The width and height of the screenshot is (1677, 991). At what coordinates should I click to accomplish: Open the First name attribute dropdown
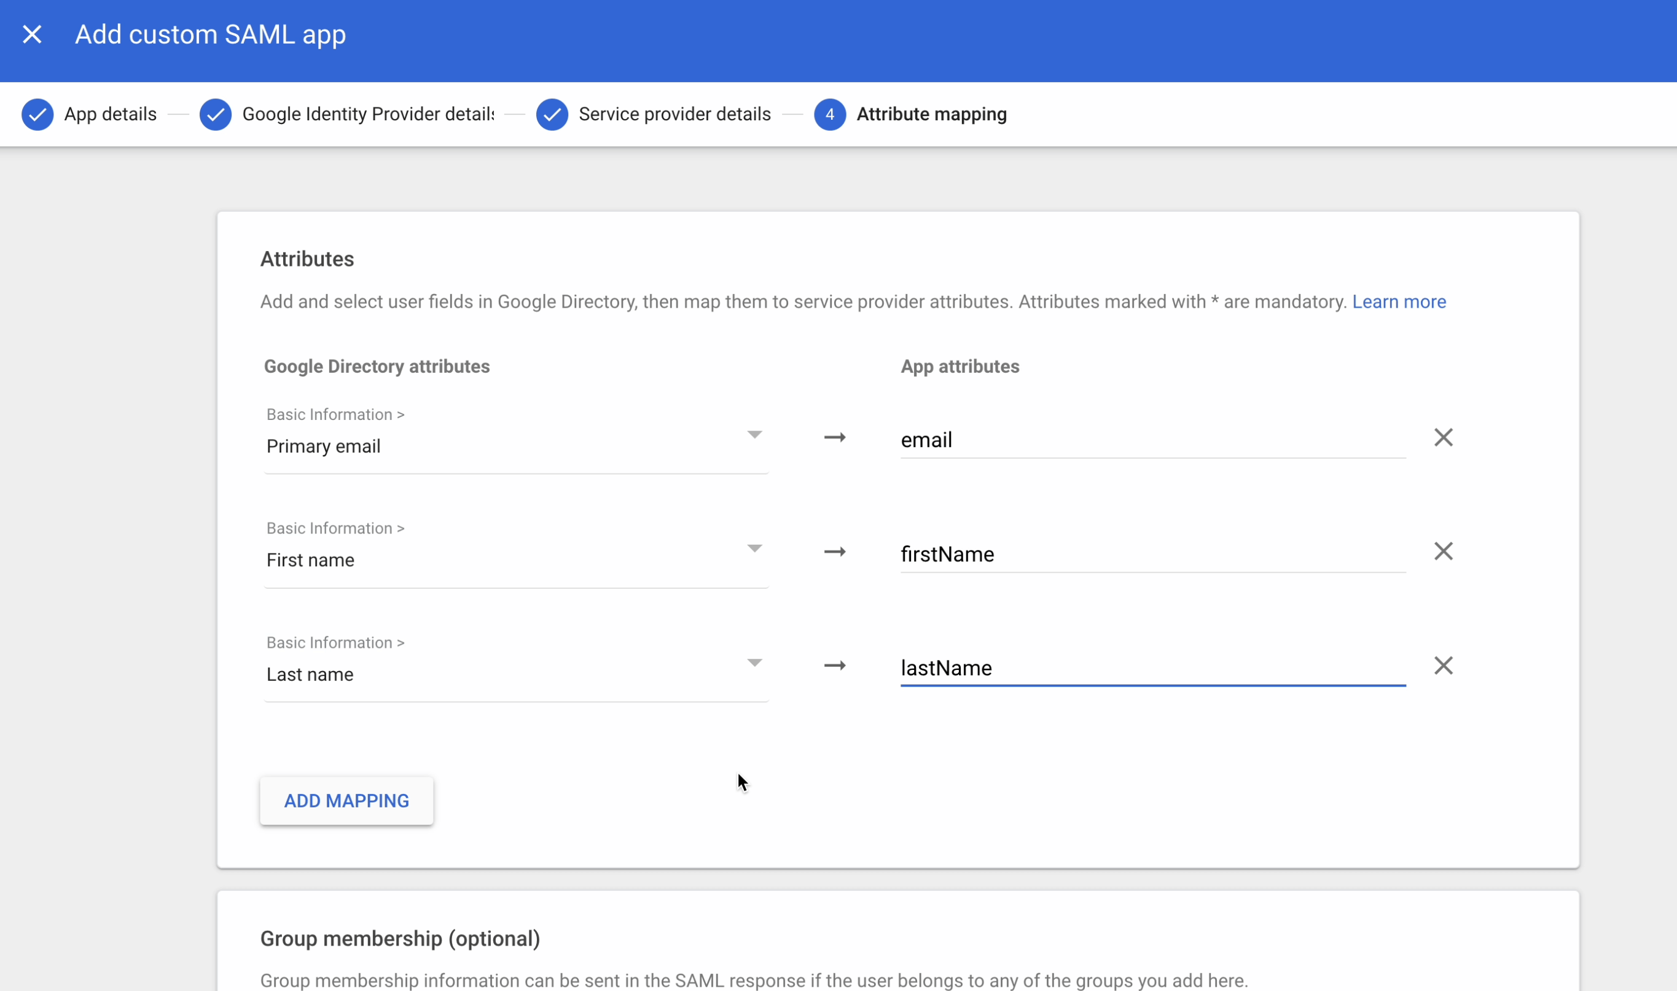tap(754, 548)
